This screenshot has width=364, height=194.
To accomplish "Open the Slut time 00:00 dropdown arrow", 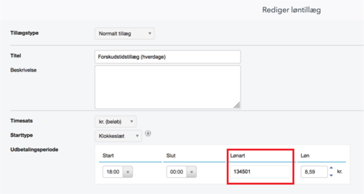I will [x=191, y=172].
